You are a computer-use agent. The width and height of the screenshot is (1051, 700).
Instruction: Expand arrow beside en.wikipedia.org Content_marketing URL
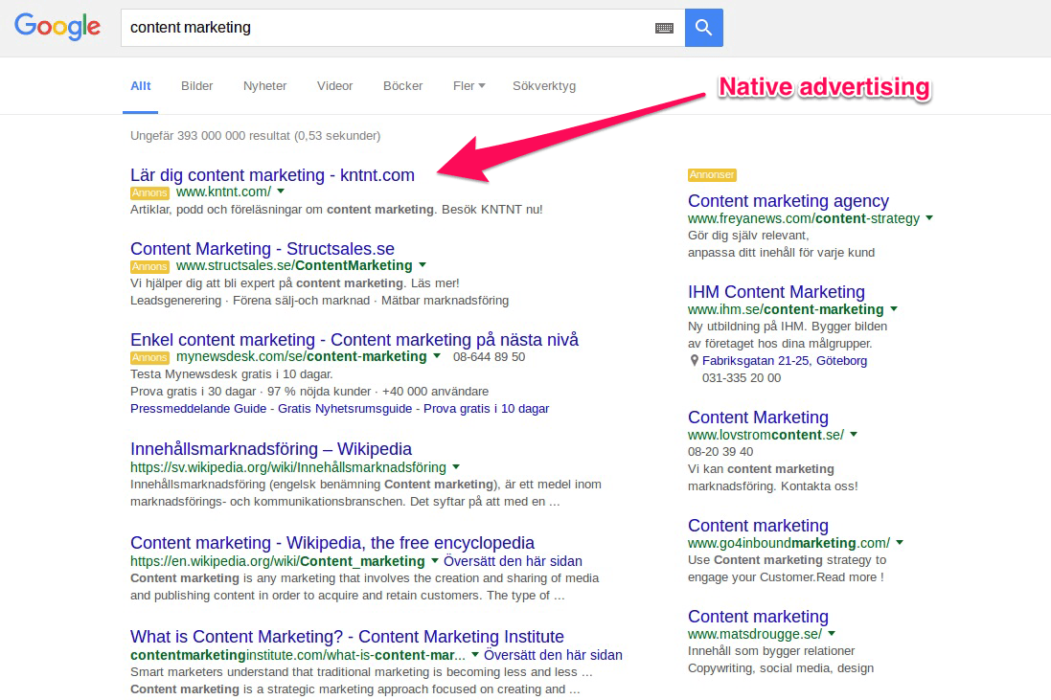pos(434,560)
